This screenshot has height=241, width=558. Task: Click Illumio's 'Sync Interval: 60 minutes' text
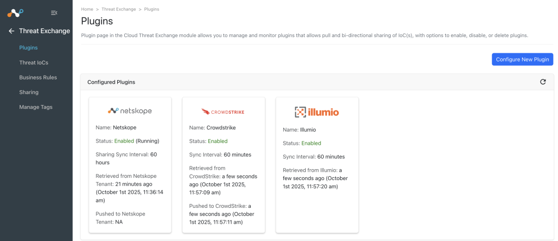314,157
